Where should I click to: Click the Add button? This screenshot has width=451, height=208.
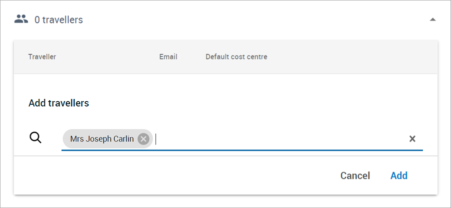point(399,175)
